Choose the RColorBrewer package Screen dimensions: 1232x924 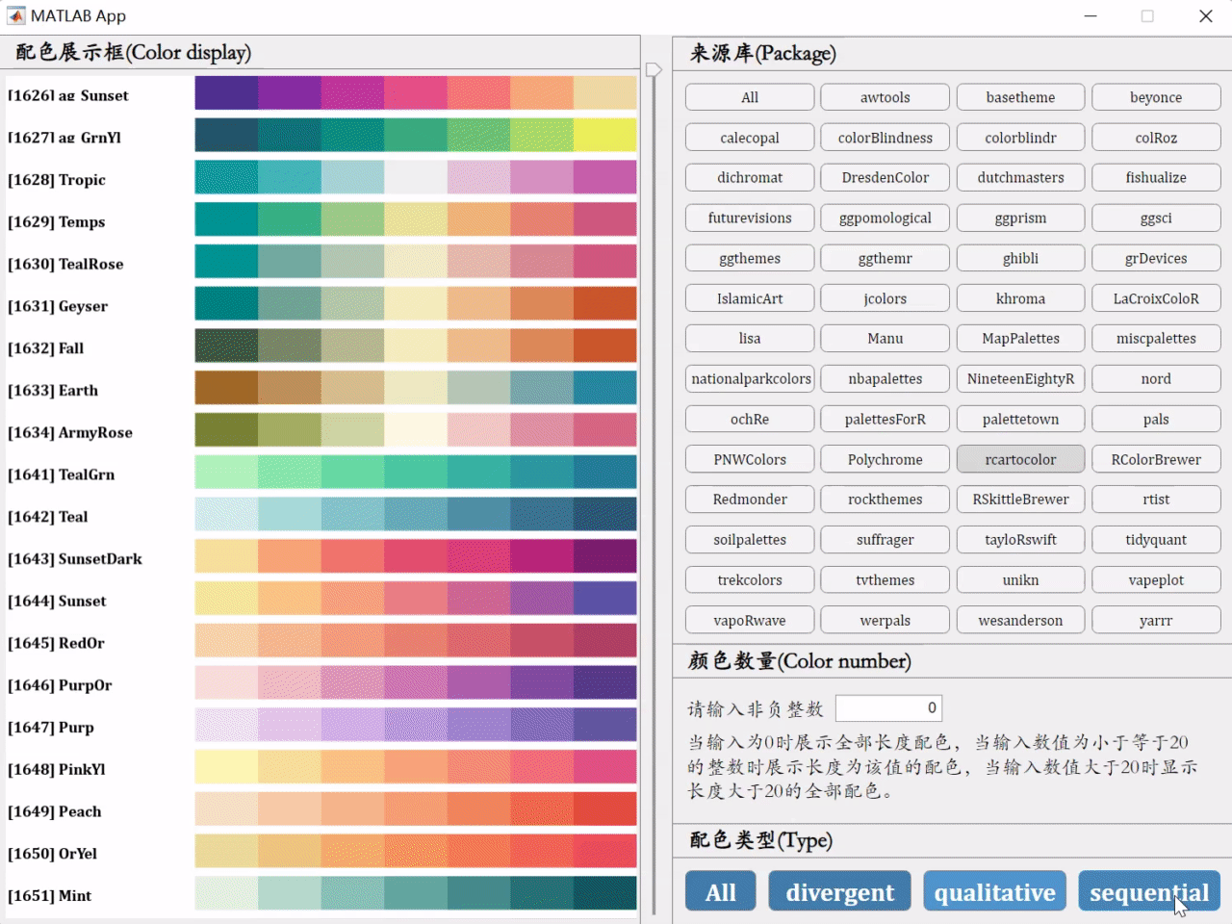(1156, 459)
